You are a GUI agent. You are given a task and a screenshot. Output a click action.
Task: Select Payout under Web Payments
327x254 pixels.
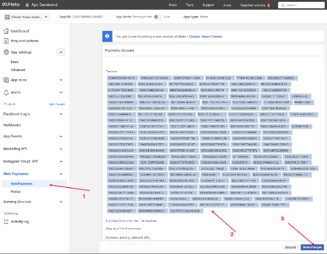16,191
